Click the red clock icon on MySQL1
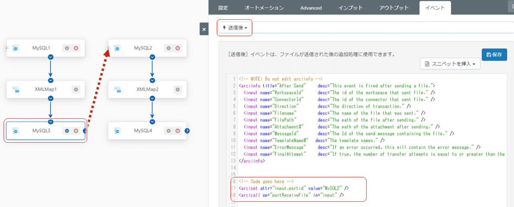This screenshot has width=514, height=207. point(76,48)
